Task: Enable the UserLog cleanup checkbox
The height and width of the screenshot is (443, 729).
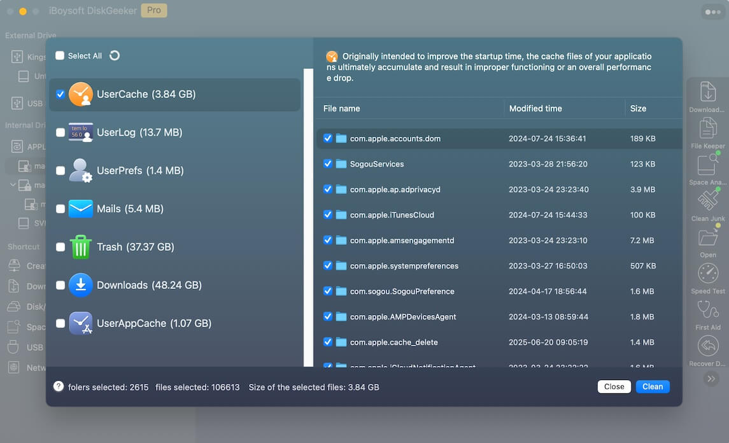Action: [x=61, y=132]
